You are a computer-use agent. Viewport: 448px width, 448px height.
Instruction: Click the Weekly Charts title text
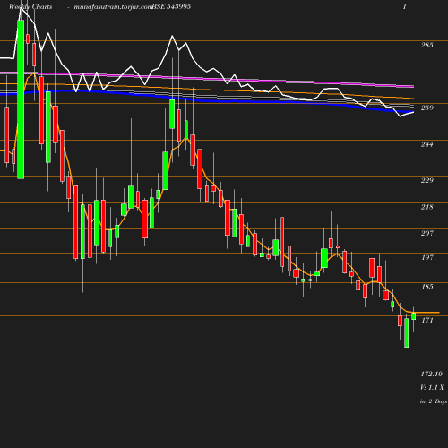pos(30,6)
